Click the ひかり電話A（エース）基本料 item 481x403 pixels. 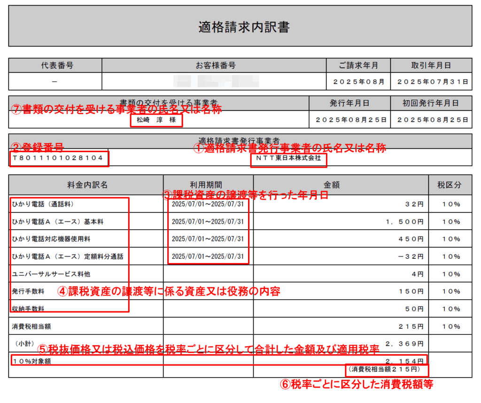(58, 222)
